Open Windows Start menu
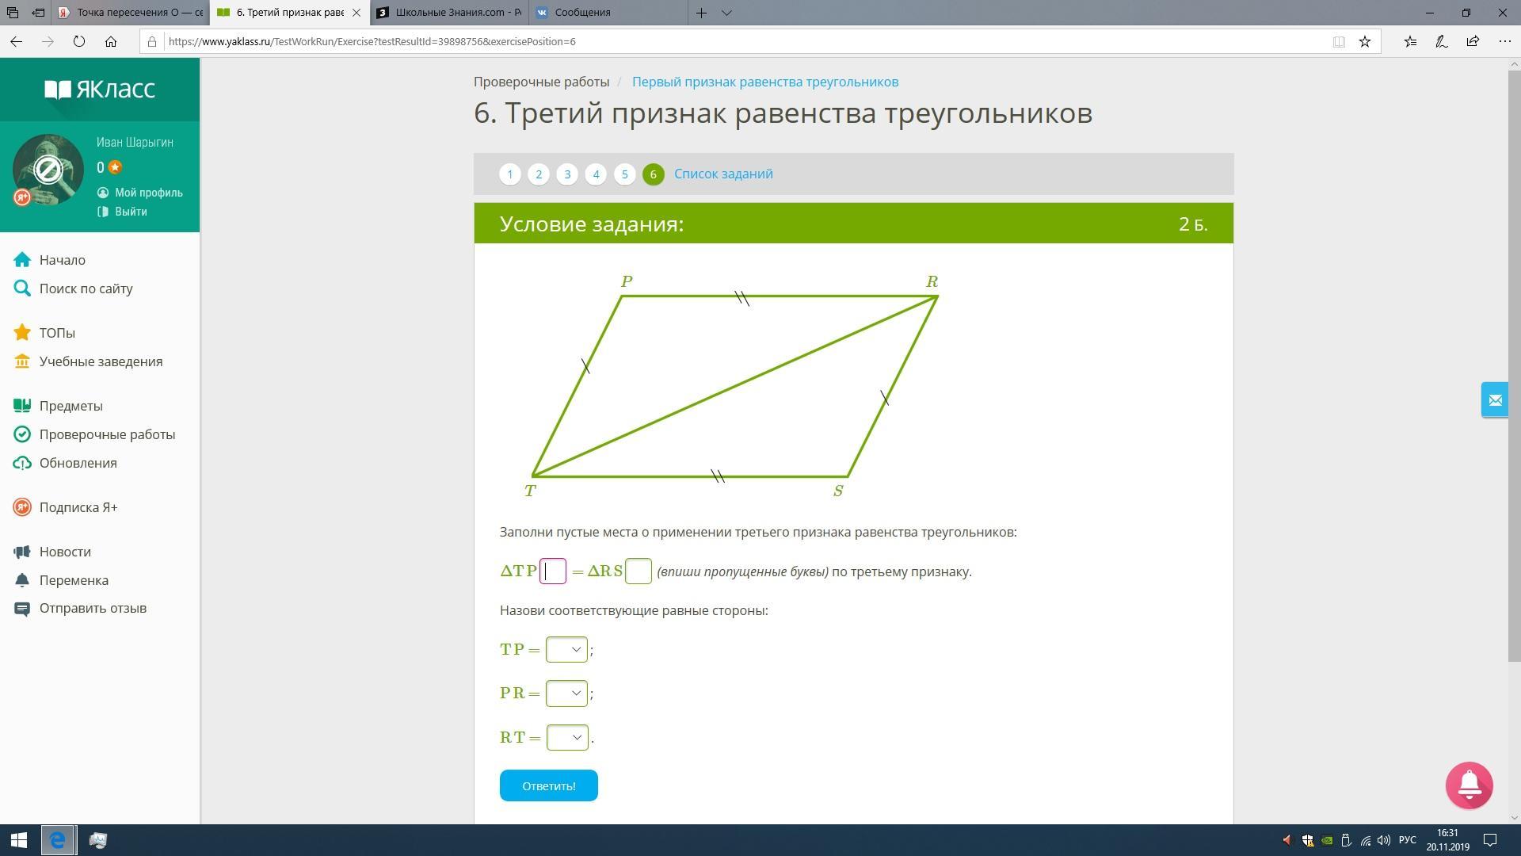The width and height of the screenshot is (1521, 856). (18, 840)
